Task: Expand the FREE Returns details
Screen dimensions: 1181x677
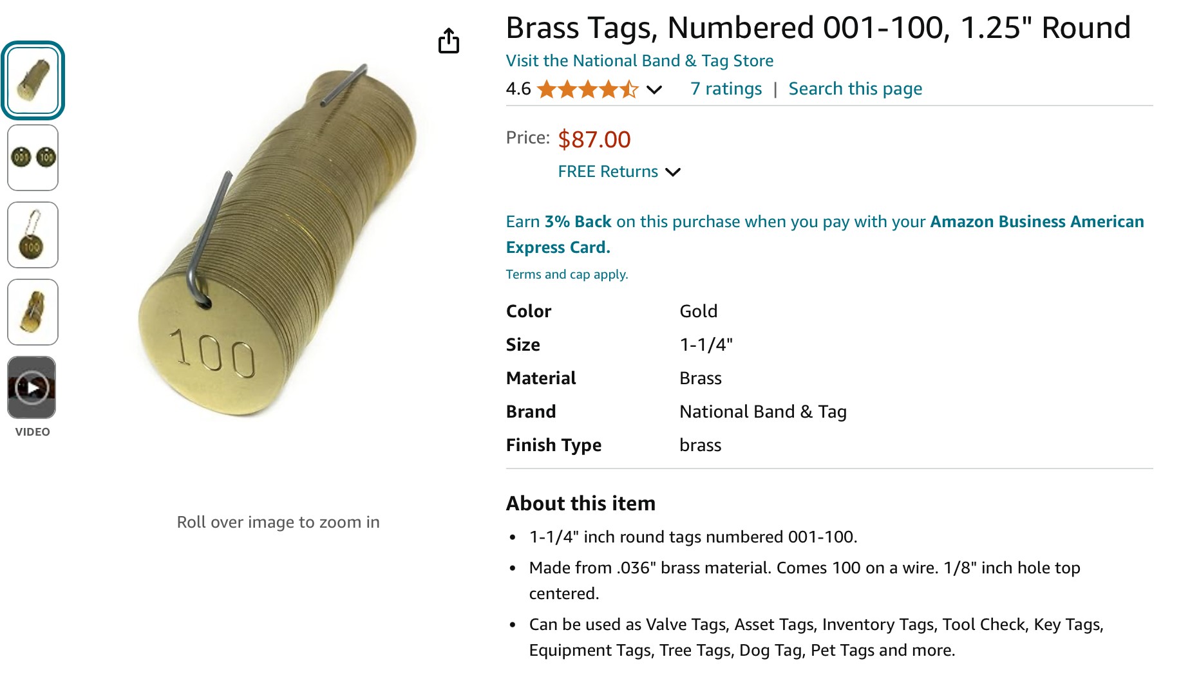Action: coord(673,172)
